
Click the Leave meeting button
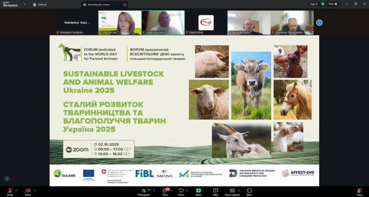click(x=360, y=191)
